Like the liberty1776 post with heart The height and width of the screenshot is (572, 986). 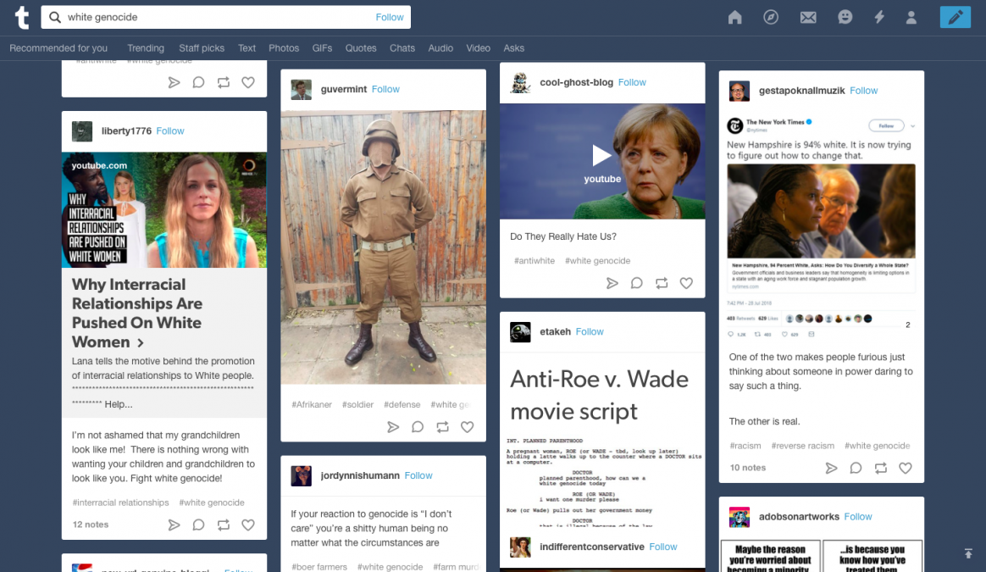point(248,525)
